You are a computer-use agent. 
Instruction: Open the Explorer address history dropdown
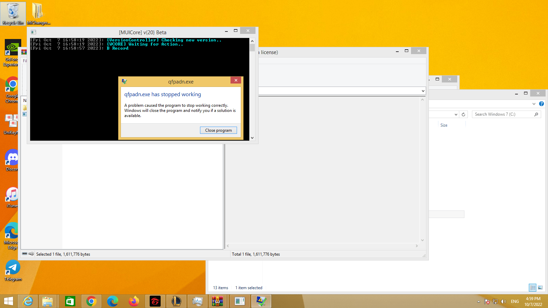[x=456, y=114]
